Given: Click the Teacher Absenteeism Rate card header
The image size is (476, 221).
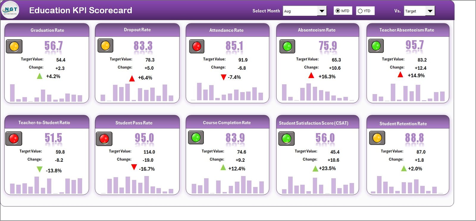Looking at the screenshot, I should [x=407, y=30].
